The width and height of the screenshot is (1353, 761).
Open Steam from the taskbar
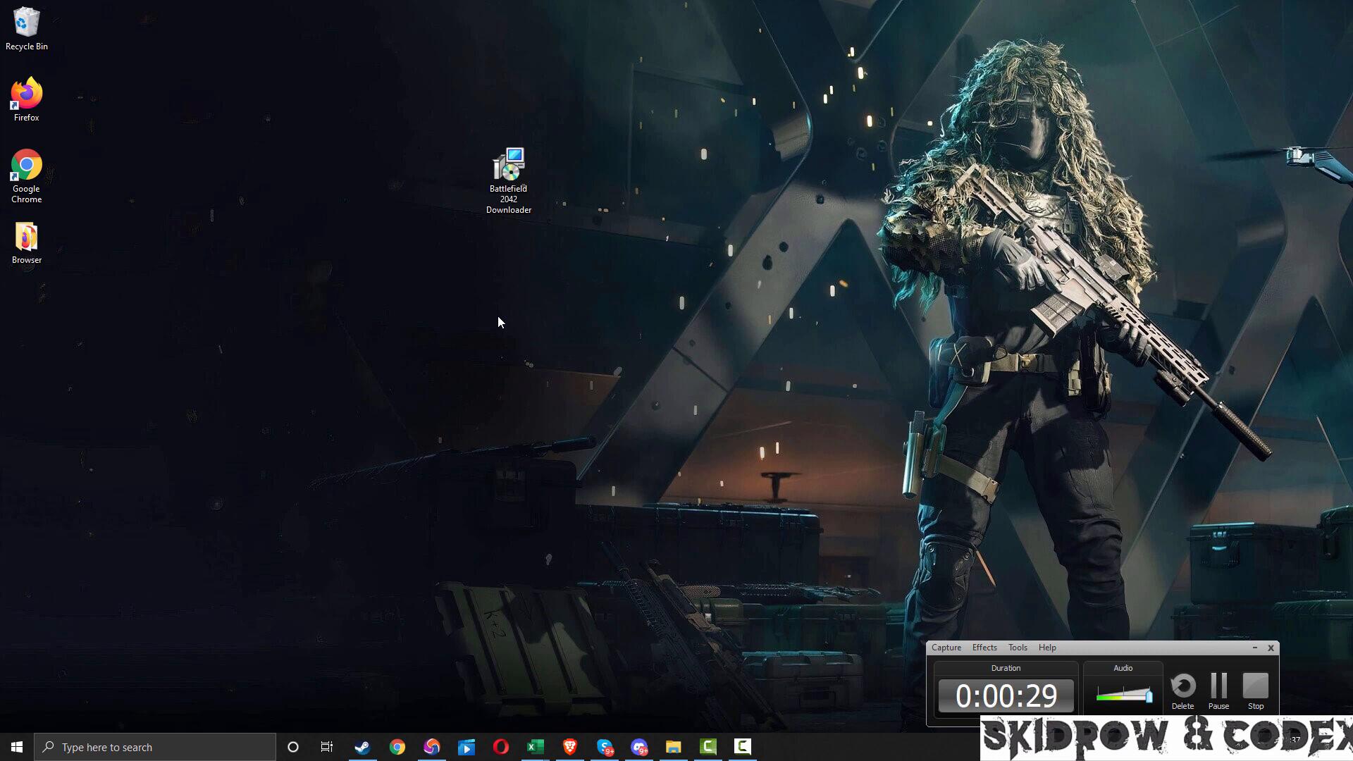pyautogui.click(x=362, y=747)
